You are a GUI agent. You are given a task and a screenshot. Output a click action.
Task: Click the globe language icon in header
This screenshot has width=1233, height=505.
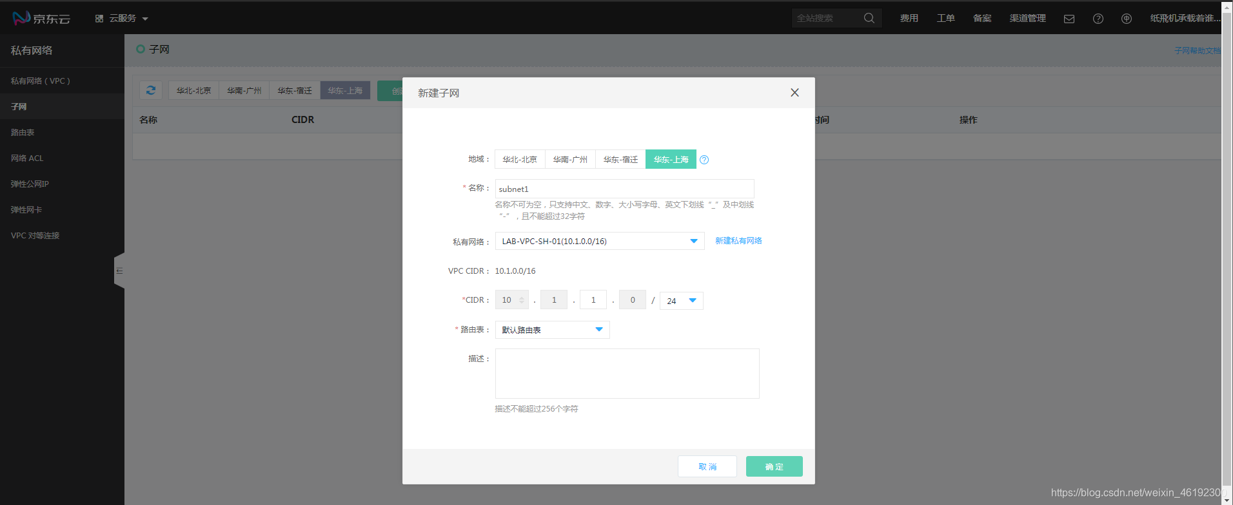[1127, 19]
